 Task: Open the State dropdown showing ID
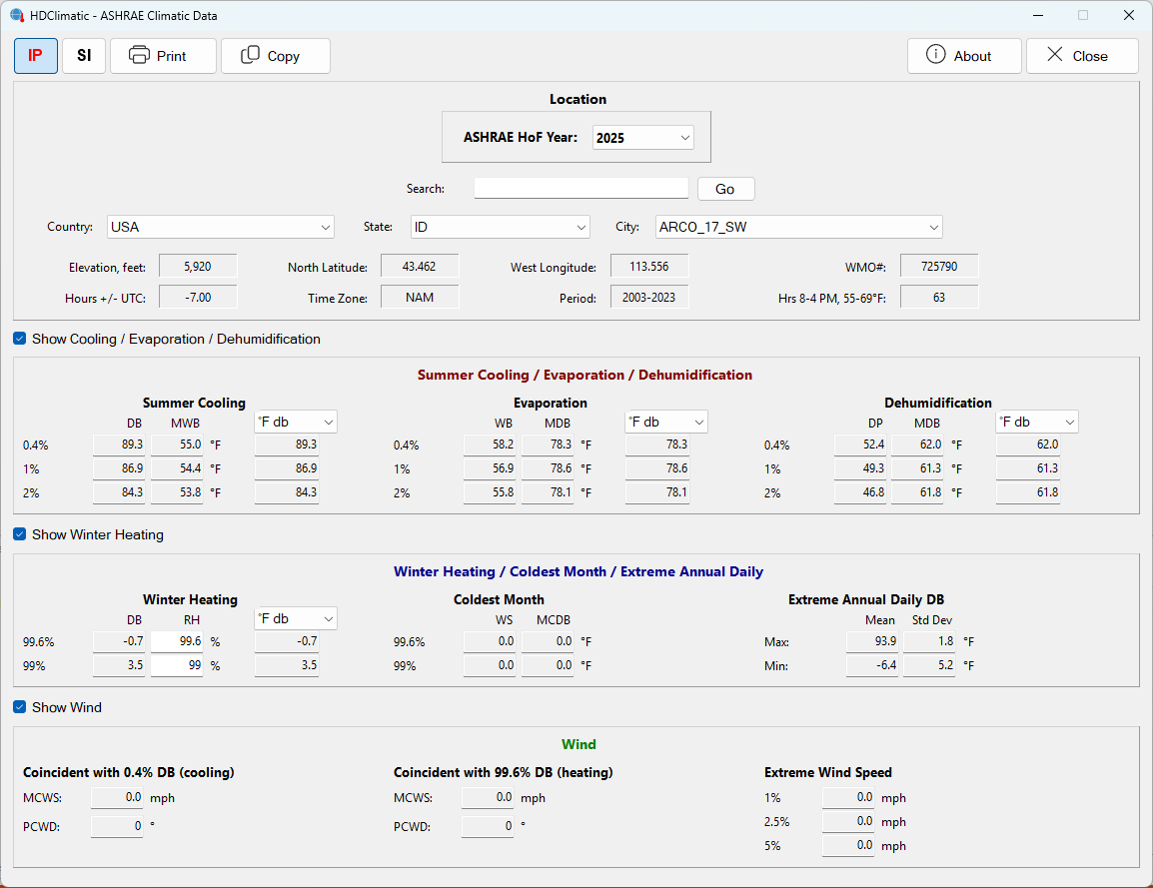click(500, 227)
